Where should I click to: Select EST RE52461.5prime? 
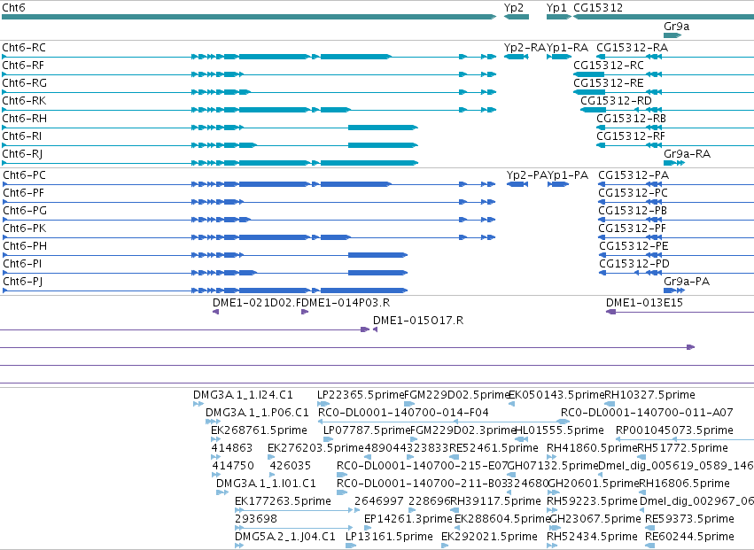pos(494,448)
